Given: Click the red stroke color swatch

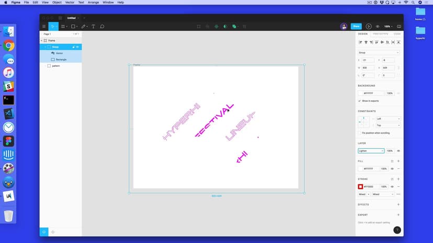Looking at the screenshot, I should tap(360, 187).
